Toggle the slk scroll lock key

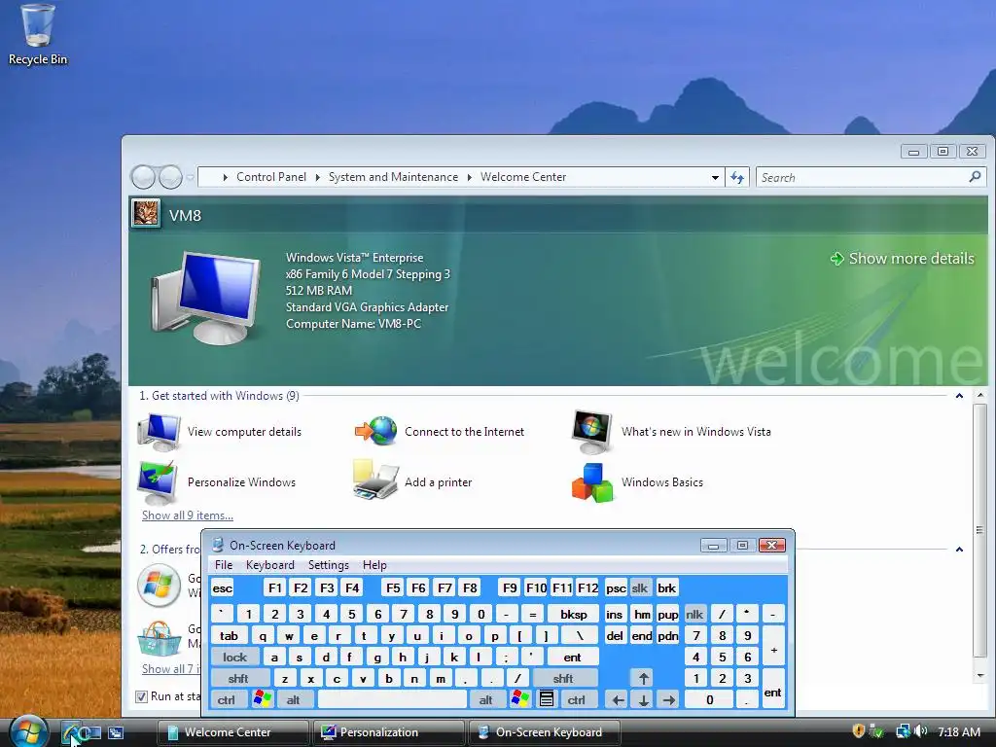(640, 588)
